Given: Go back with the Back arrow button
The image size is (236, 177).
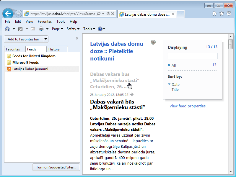Looking at the screenshot, I should click(8, 14).
